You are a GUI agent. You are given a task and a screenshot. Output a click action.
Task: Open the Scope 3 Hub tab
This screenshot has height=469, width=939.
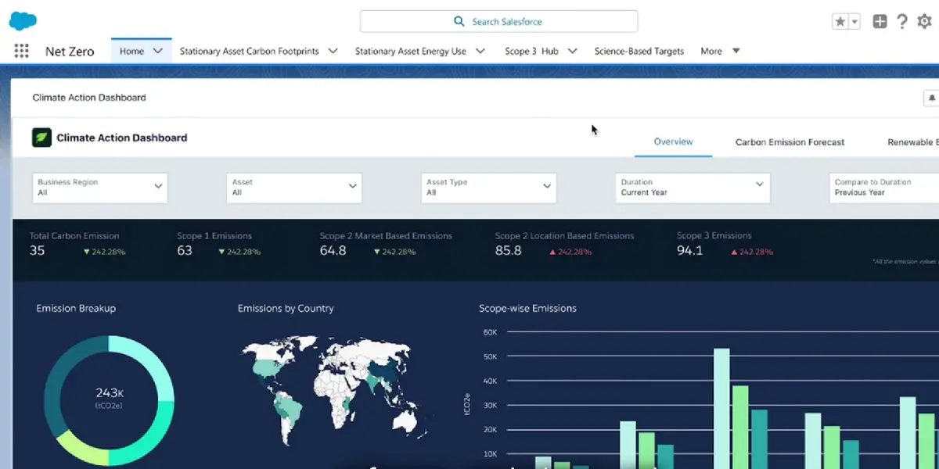click(531, 51)
